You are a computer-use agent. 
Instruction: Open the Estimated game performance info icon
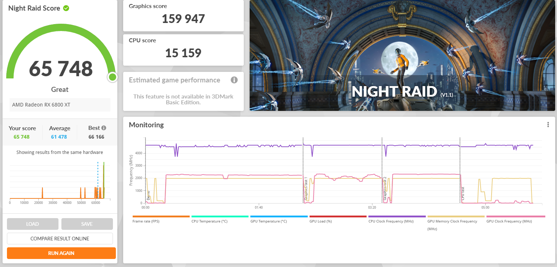tap(234, 80)
